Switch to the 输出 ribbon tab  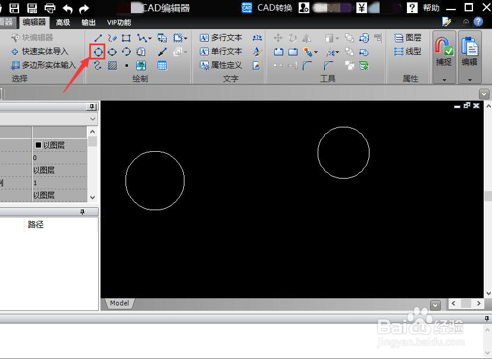[89, 22]
